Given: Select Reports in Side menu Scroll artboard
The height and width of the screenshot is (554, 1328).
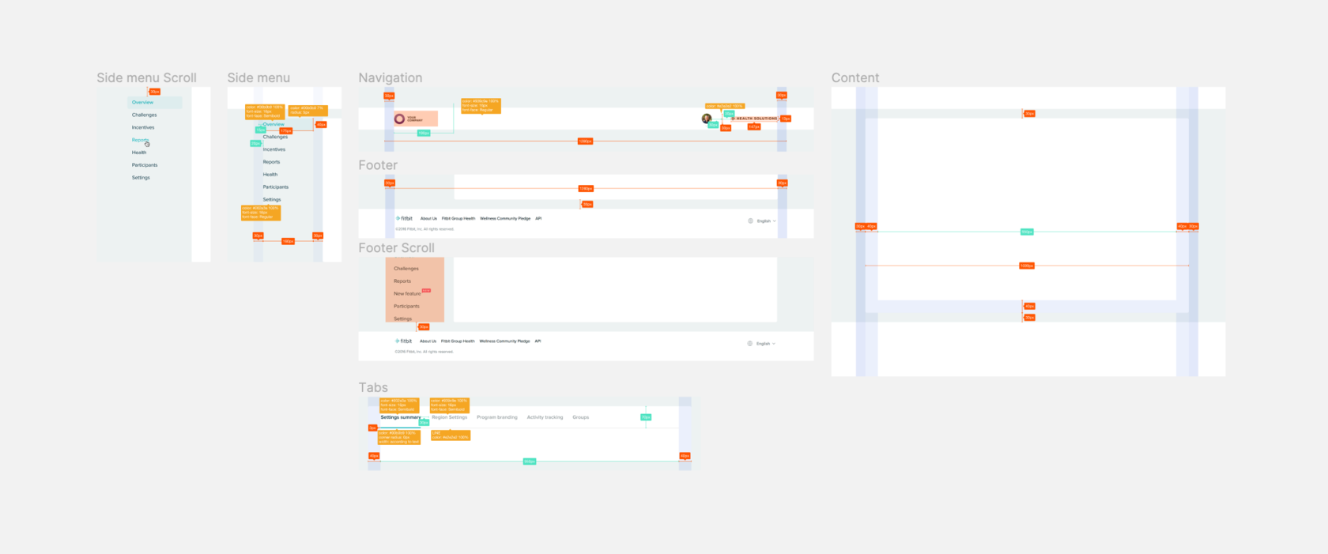Looking at the screenshot, I should (140, 140).
